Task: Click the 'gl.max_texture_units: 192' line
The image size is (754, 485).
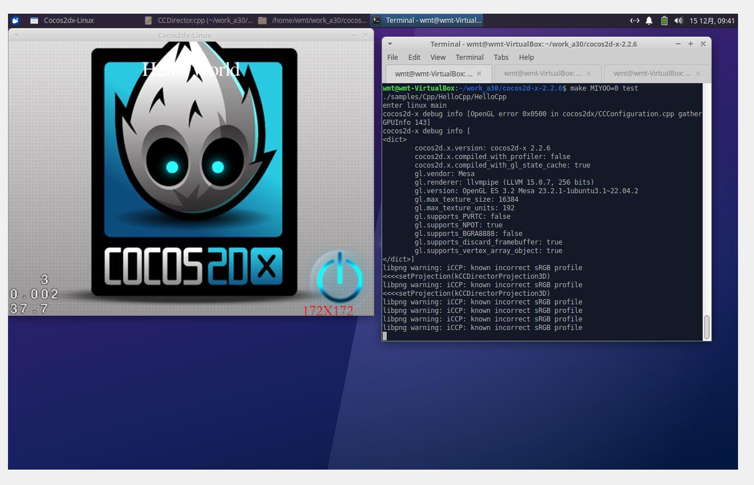Action: coord(464,208)
